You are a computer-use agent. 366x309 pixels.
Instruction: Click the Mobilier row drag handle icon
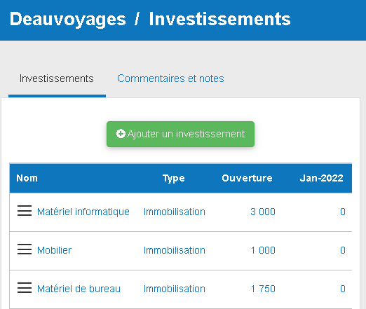[25, 249]
